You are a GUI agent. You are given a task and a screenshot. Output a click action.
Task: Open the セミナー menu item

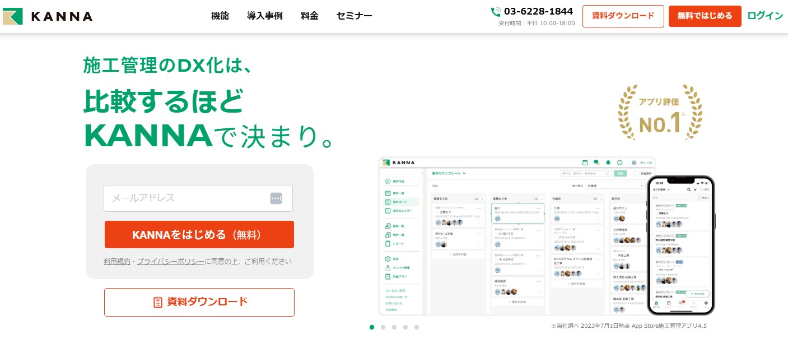355,16
